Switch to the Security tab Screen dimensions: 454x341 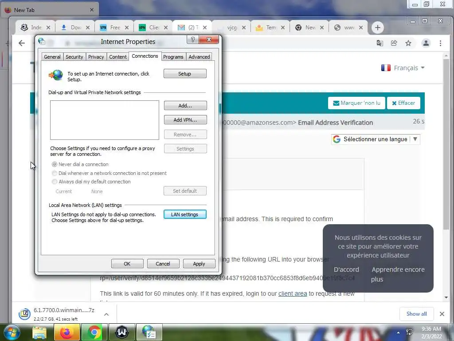tap(74, 57)
